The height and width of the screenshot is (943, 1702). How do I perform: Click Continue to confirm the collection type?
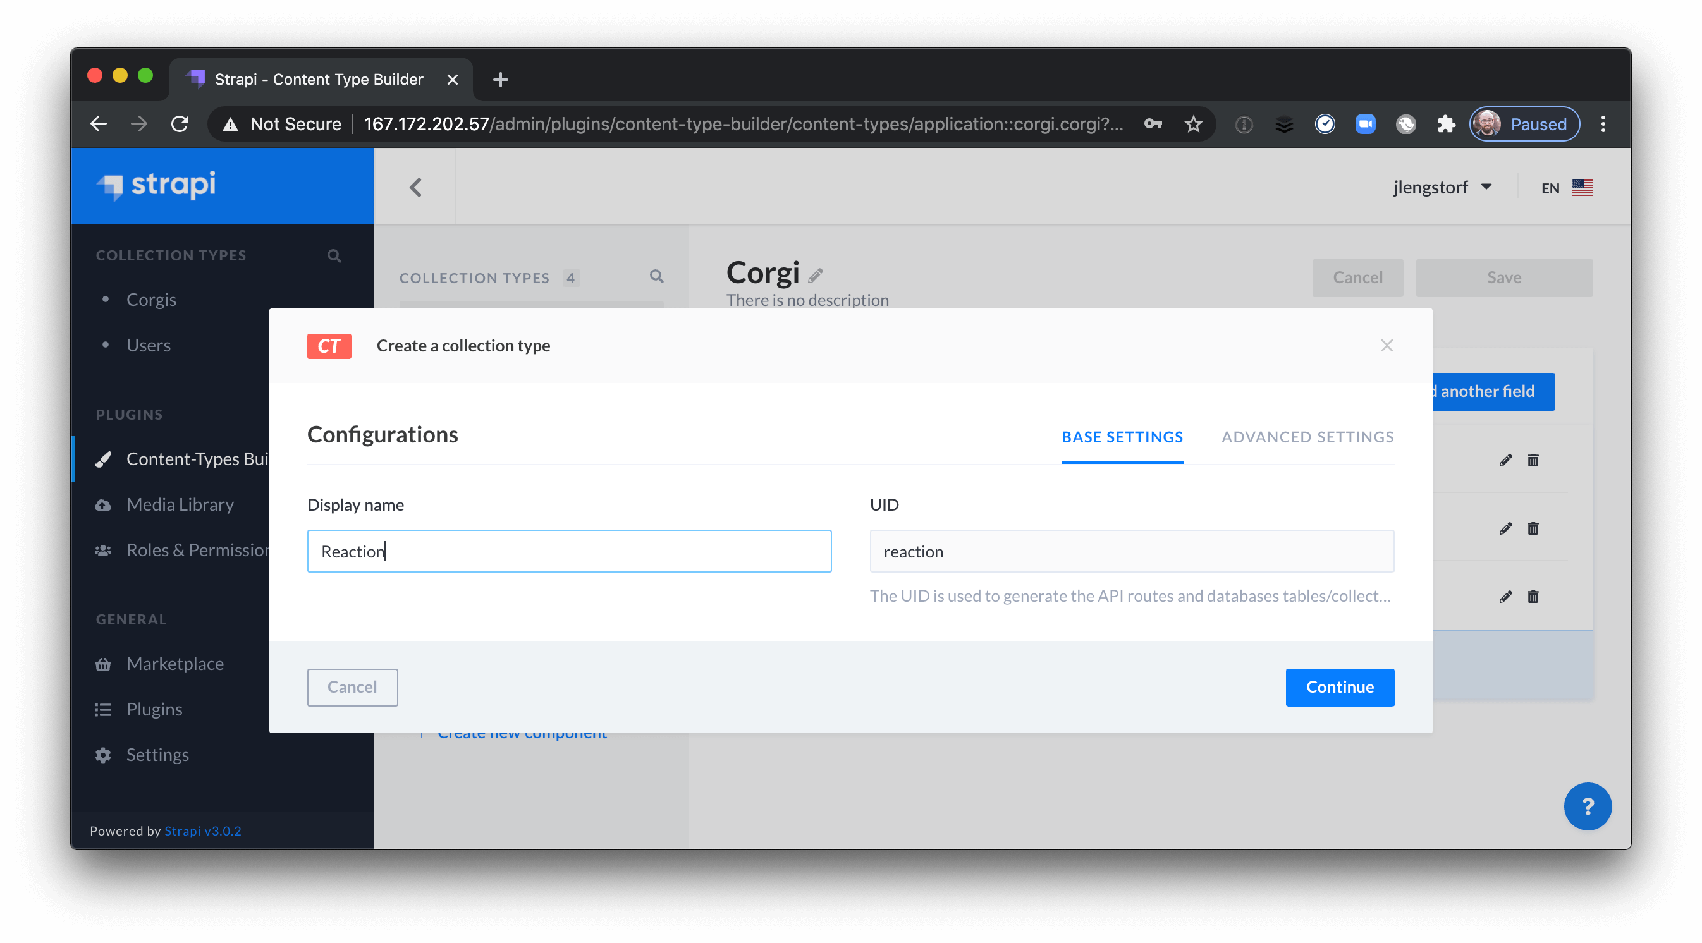pyautogui.click(x=1340, y=687)
